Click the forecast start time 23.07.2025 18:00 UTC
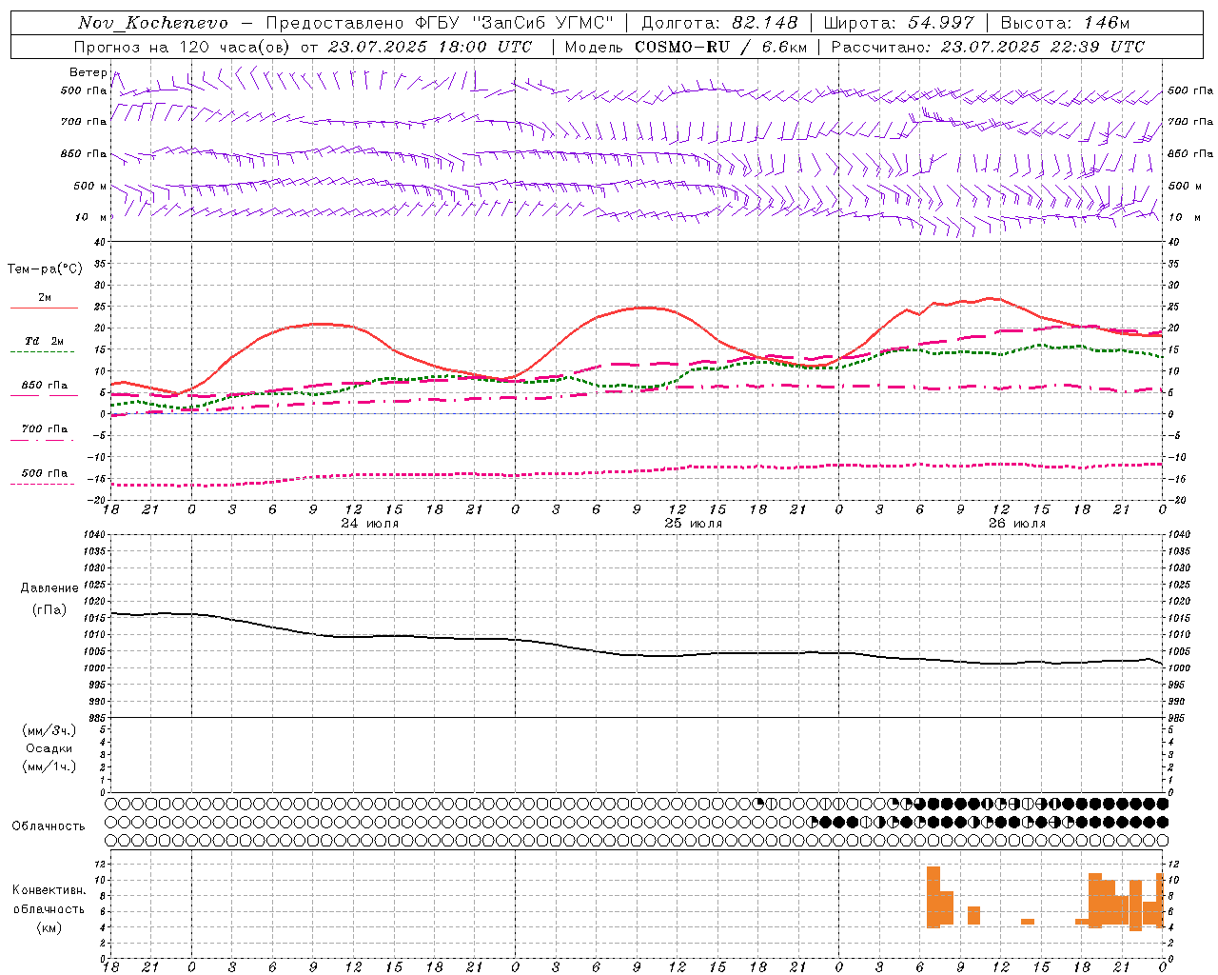This screenshot has width=1218, height=975. 430,47
